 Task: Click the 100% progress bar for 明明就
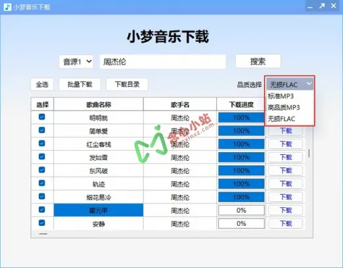pos(241,118)
